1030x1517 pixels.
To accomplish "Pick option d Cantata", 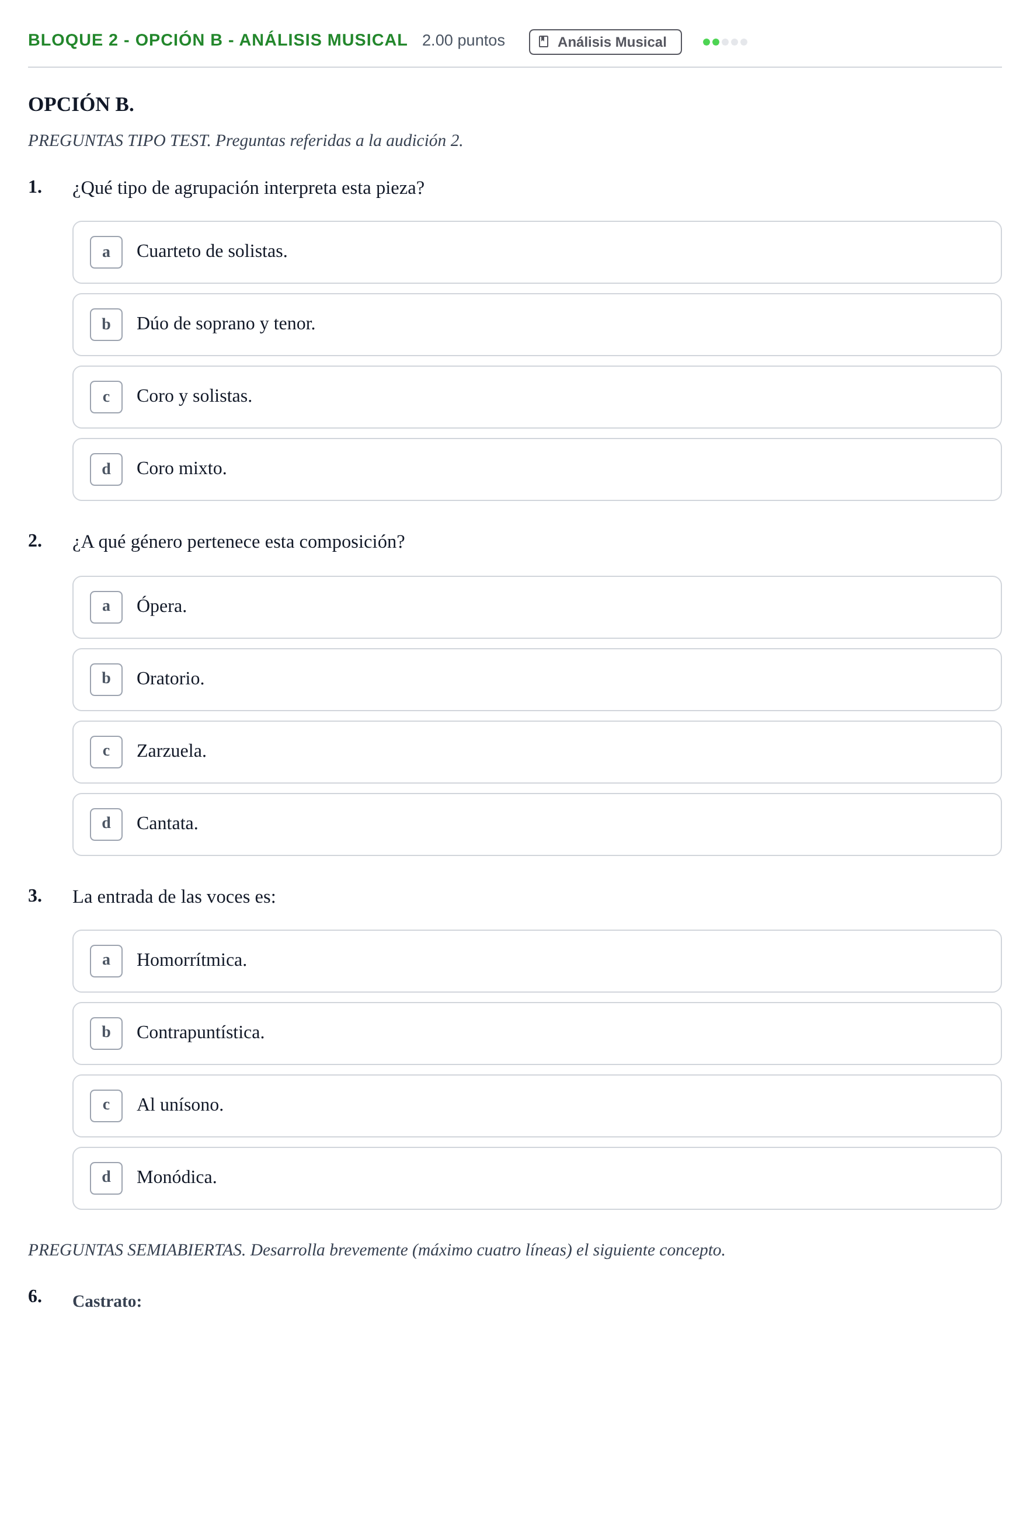I will pos(537,824).
